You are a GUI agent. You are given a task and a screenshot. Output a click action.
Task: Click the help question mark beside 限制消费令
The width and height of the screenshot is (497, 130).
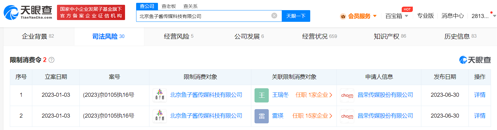pos(52,60)
